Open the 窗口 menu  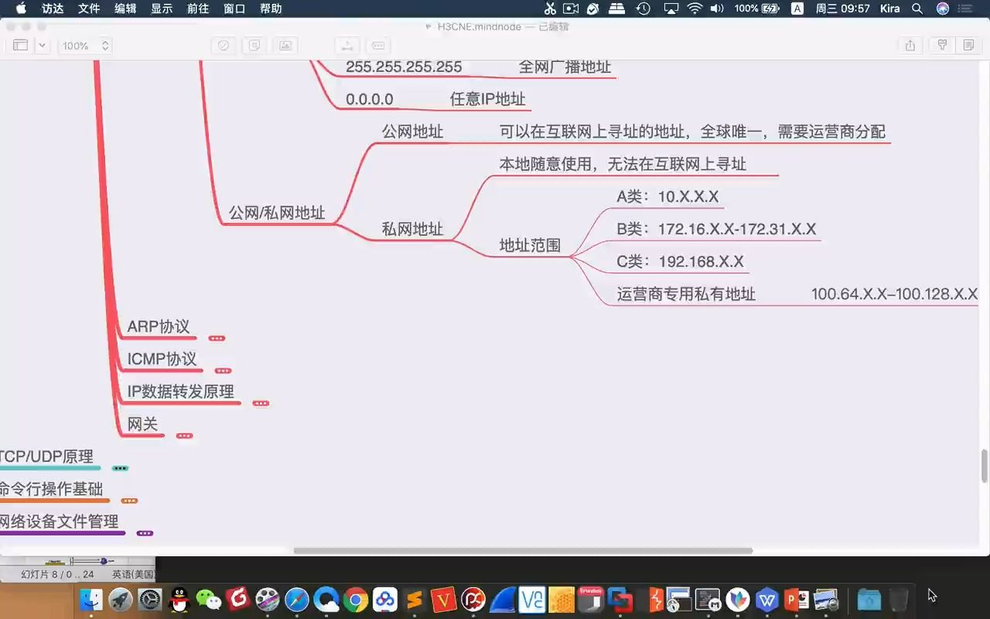[234, 9]
